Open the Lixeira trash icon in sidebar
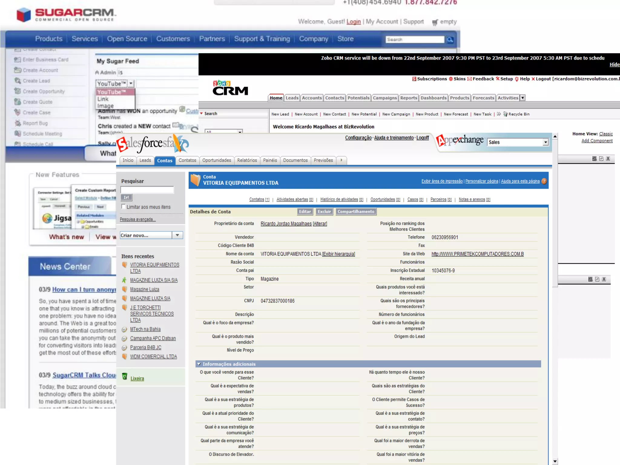The image size is (620, 465). (124, 376)
